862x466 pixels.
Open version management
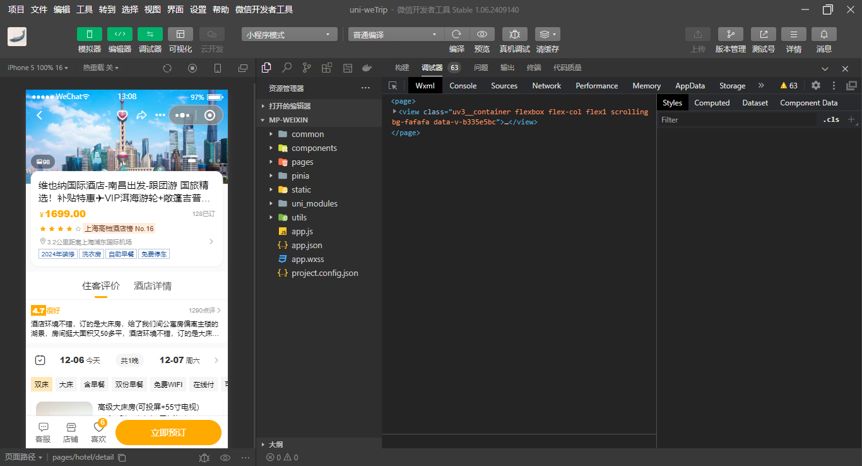tap(730, 34)
